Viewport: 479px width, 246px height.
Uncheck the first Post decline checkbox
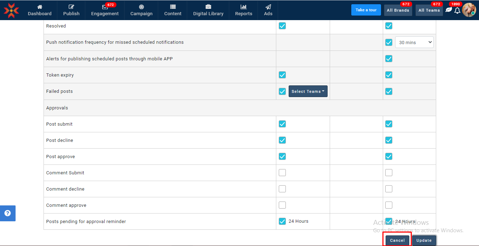(x=282, y=140)
